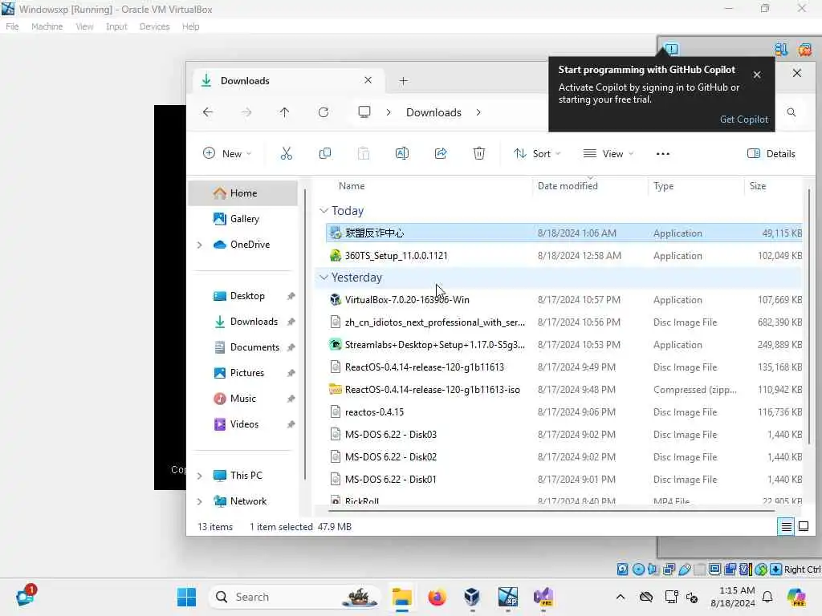The image size is (822, 616).
Task: Open Windows Start menu
Action: 186,597
